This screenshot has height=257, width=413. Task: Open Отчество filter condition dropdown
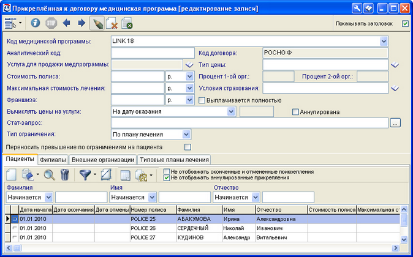[256, 197]
